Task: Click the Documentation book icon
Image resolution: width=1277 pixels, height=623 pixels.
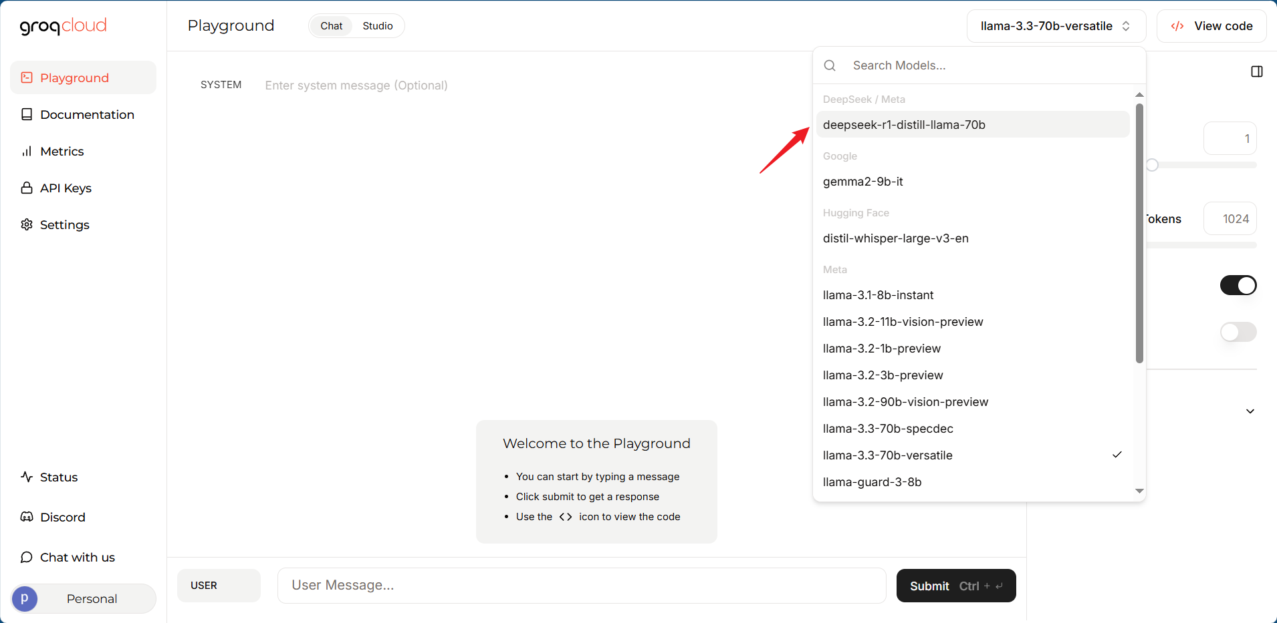Action: pos(27,114)
